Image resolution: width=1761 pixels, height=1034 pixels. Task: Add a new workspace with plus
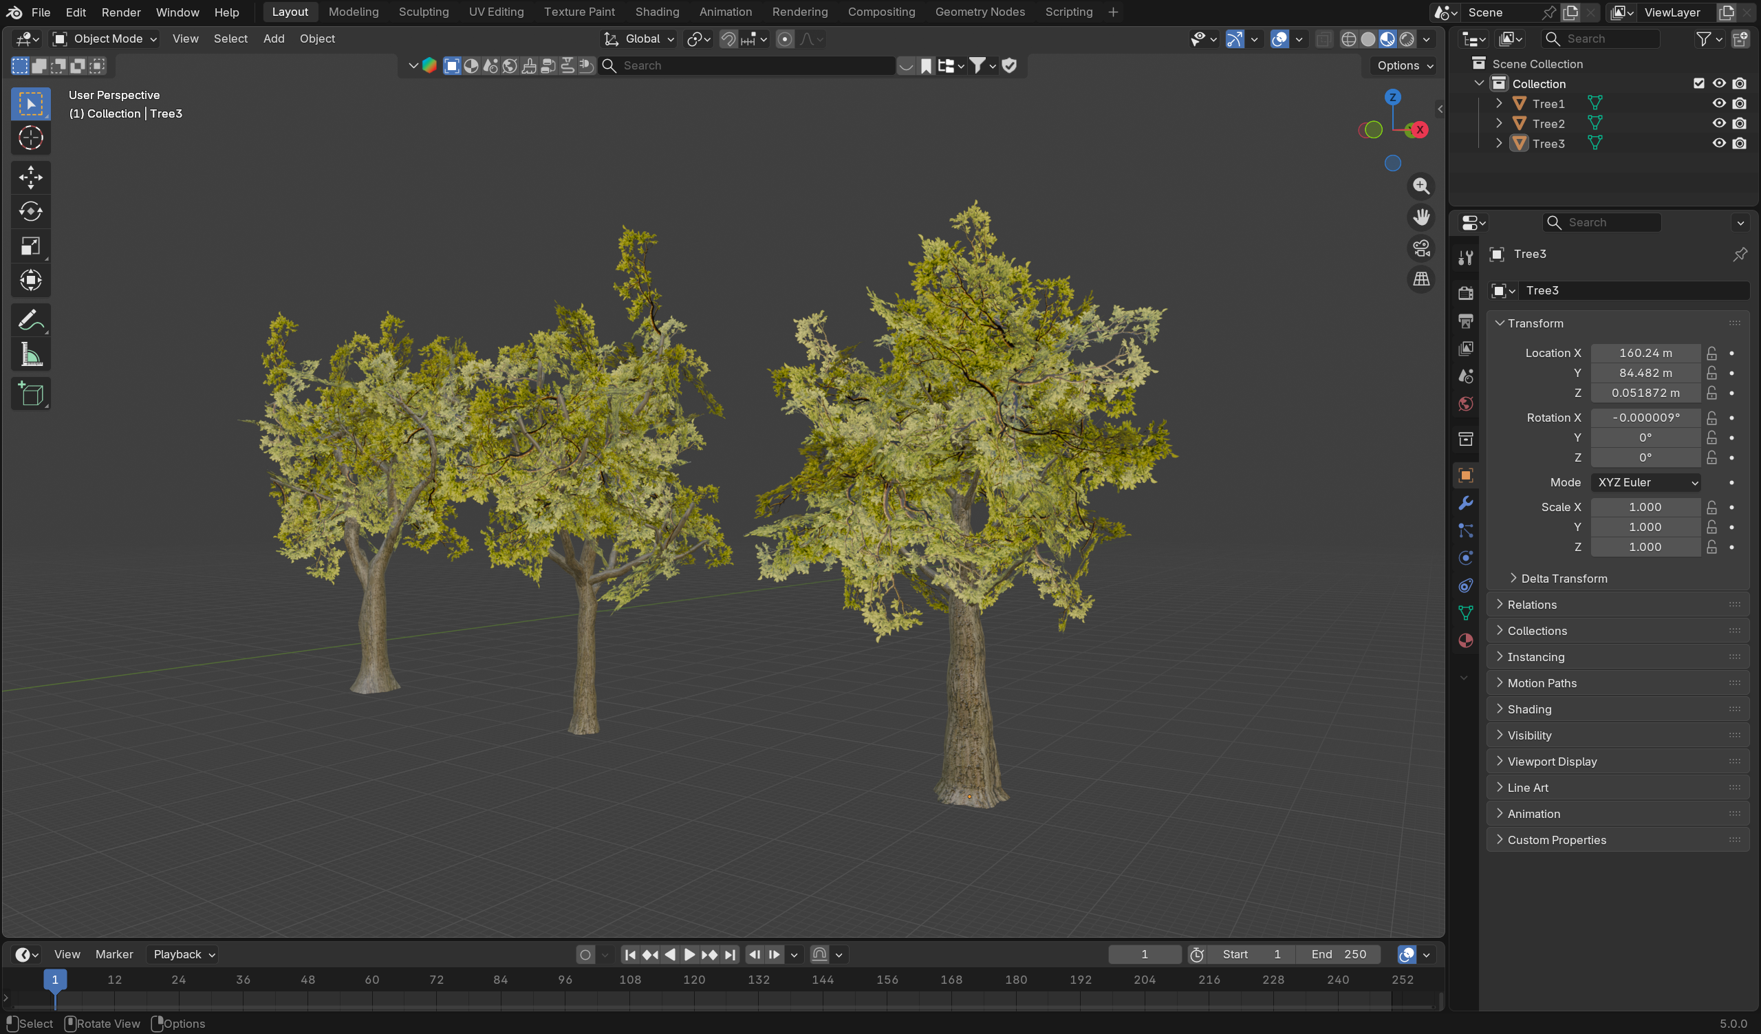[1113, 12]
